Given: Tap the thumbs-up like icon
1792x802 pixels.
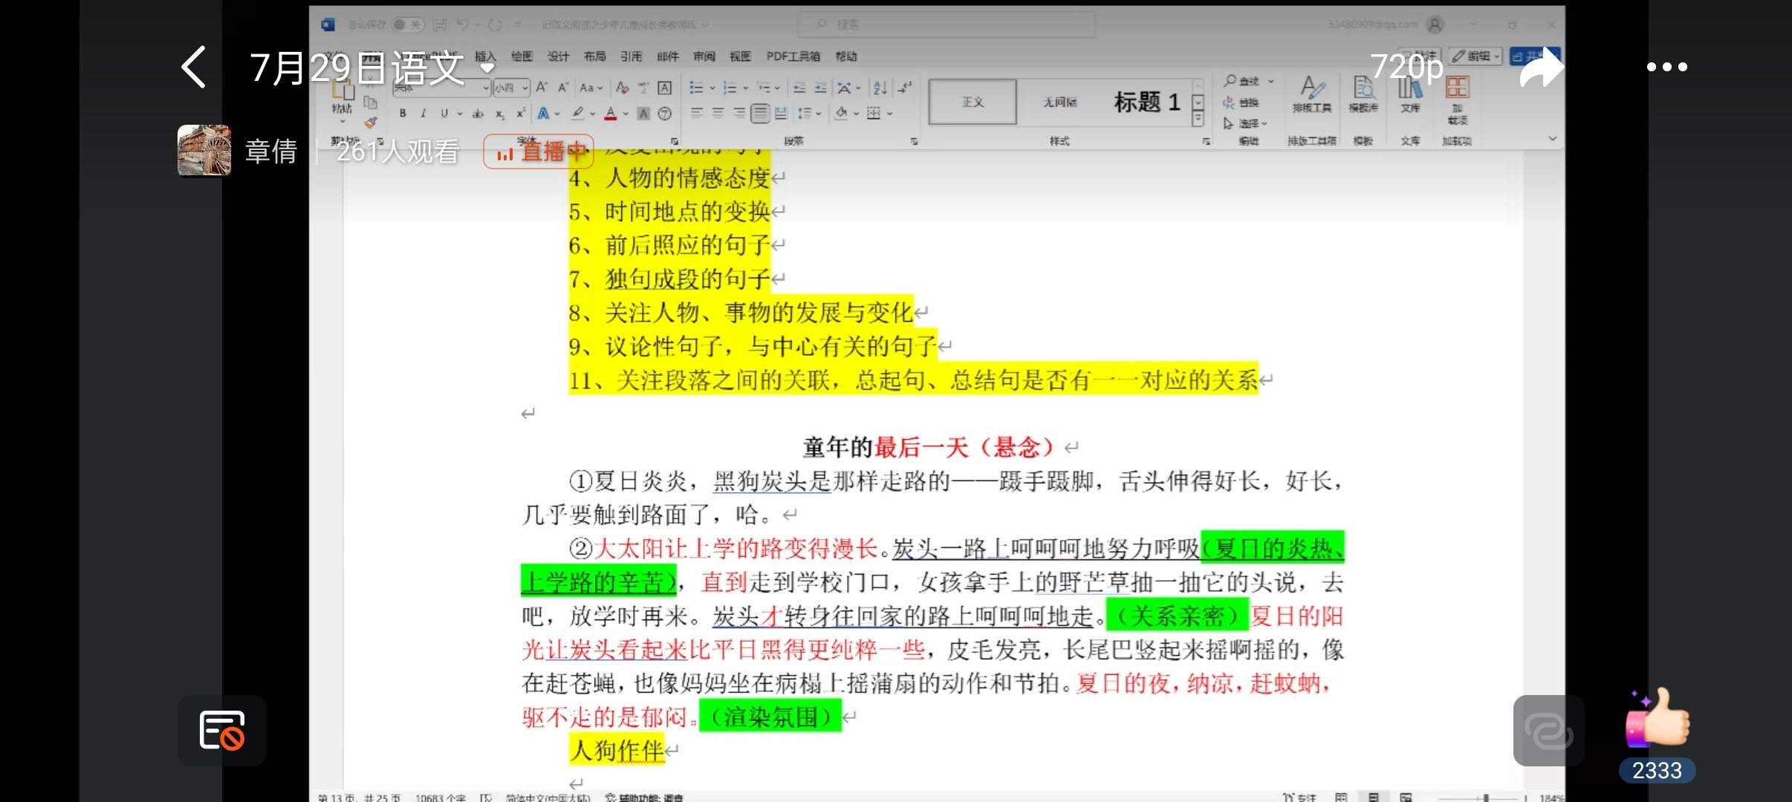Looking at the screenshot, I should tap(1658, 718).
